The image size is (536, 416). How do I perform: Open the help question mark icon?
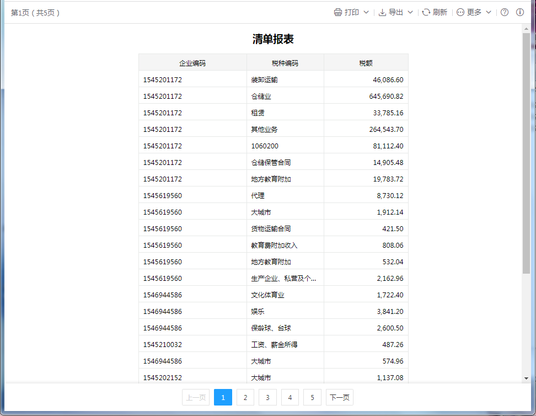pos(505,12)
